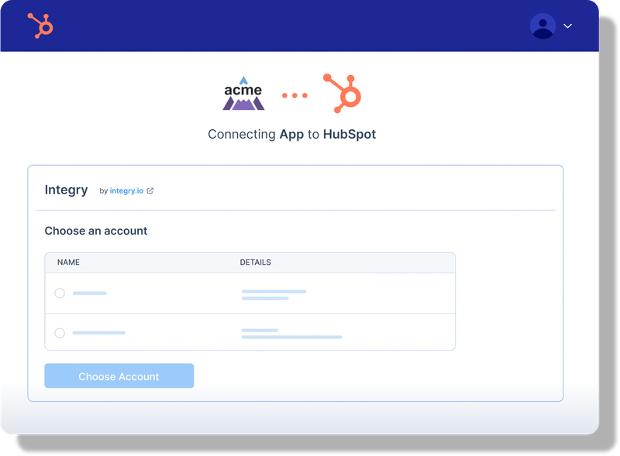Click the HubSpot sprocket logo in header
620x456 pixels.
[40, 26]
